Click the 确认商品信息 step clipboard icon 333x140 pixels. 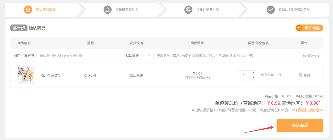pos(28,10)
